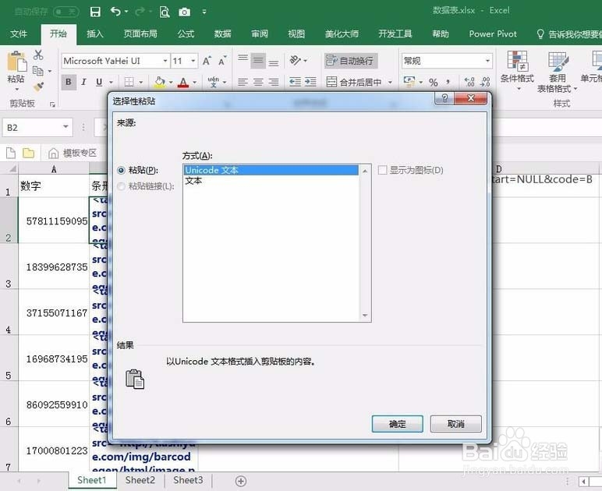602x491 pixels.
Task: Switch to the Sheet2 worksheet tab
Action: [140, 480]
